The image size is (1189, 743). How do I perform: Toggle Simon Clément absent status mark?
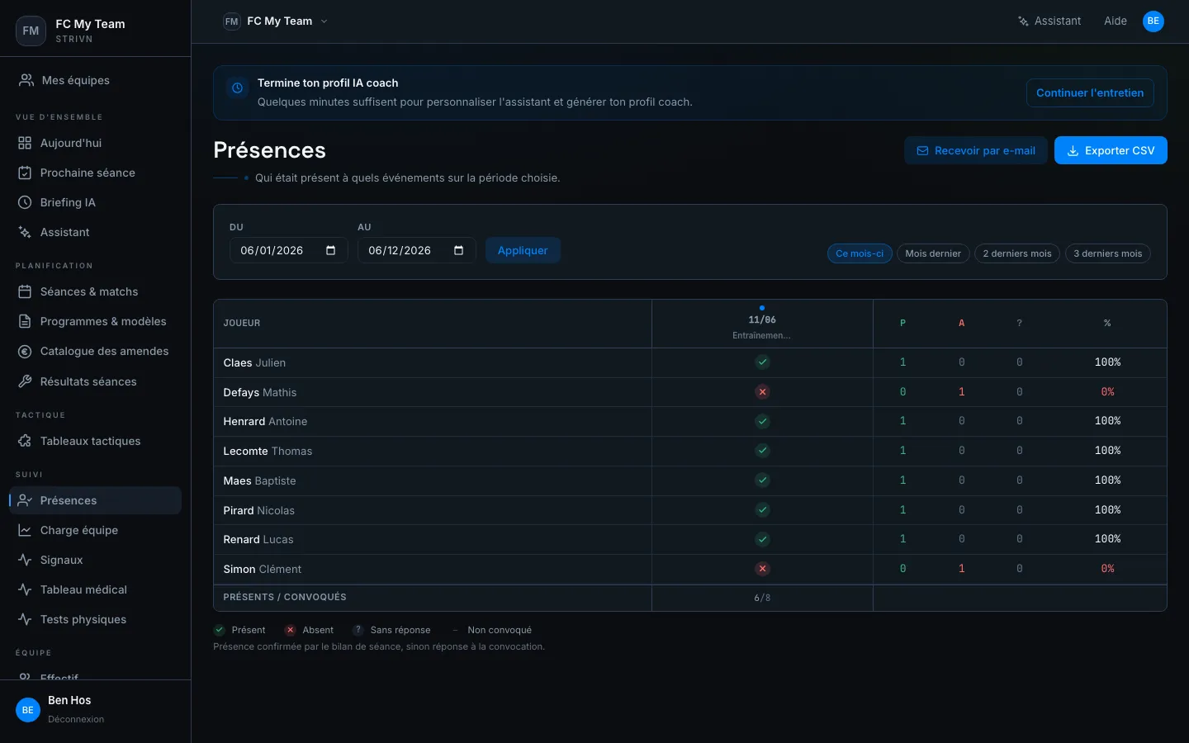point(762,569)
